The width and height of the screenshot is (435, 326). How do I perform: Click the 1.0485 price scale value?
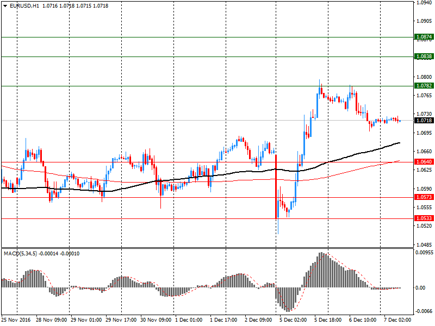pos(424,245)
